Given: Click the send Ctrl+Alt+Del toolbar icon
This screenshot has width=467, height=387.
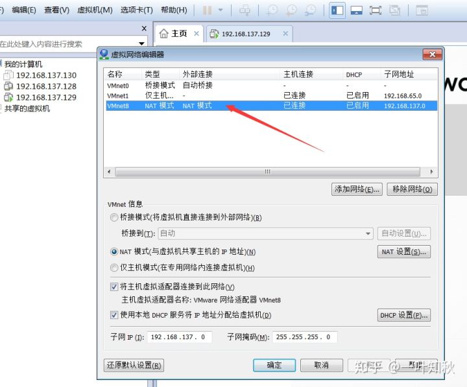Looking at the screenshot, I should tap(245, 10).
